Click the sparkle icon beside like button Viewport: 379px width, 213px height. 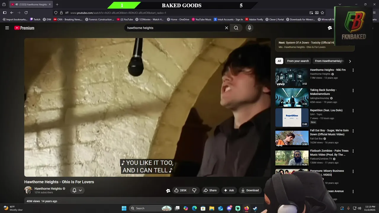(168, 191)
